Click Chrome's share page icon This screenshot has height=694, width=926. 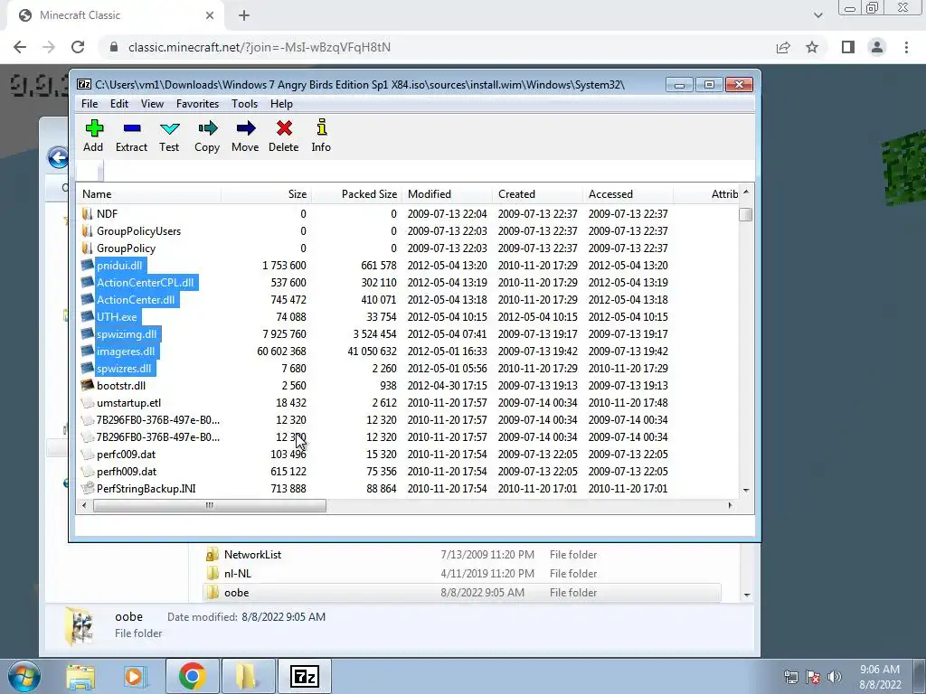(x=783, y=47)
